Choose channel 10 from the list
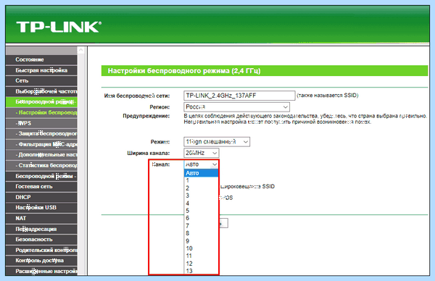The width and height of the screenshot is (435, 281). (202, 248)
